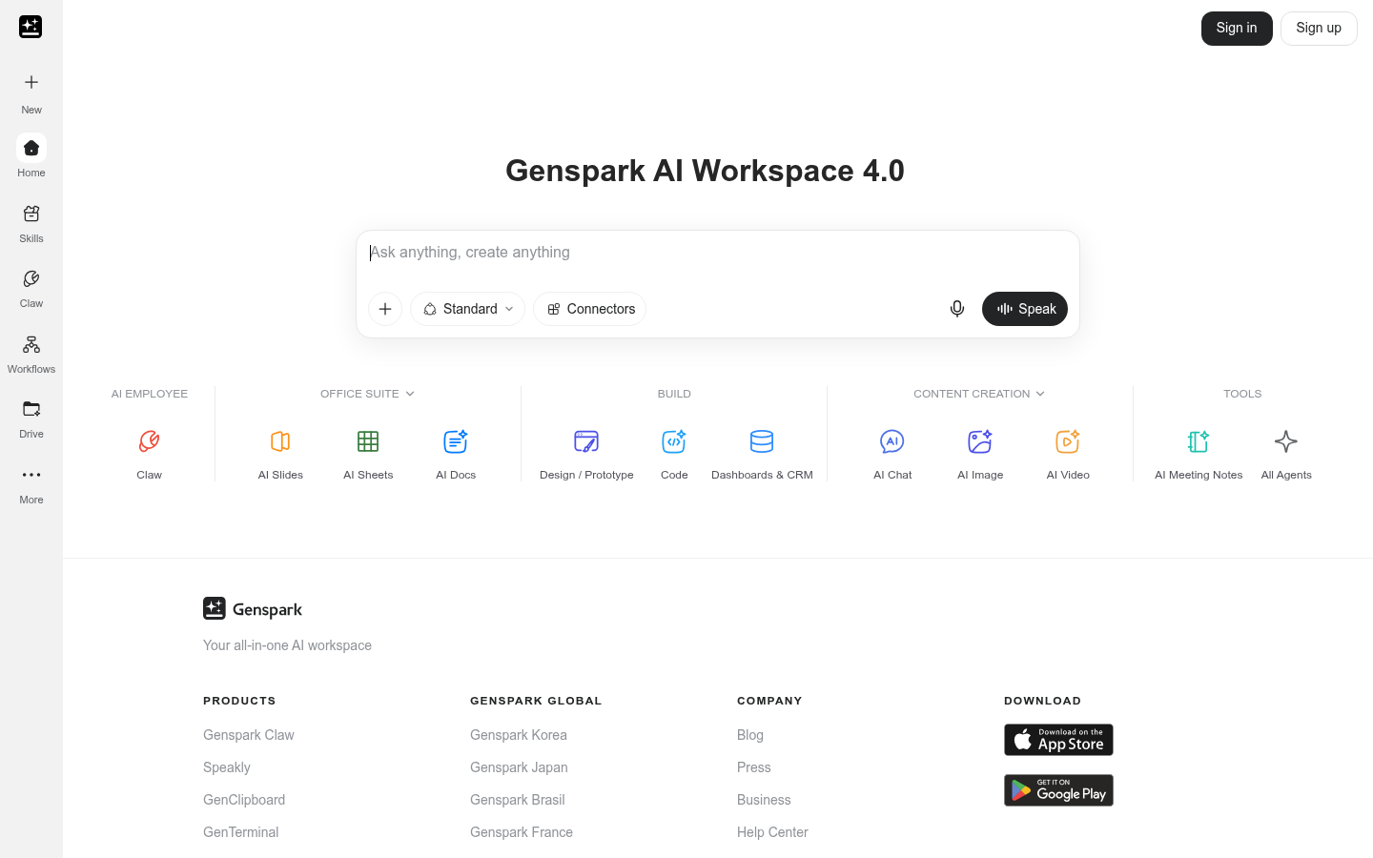Open the Help Center link

coord(772,832)
